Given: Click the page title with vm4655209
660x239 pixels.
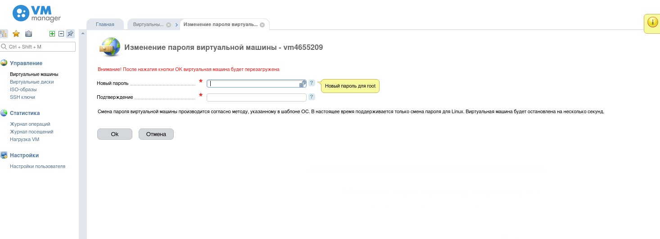Looking at the screenshot, I should 223,47.
